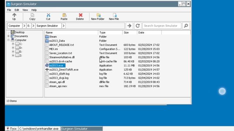Select the Saves_Location.txt file name

click(61, 53)
